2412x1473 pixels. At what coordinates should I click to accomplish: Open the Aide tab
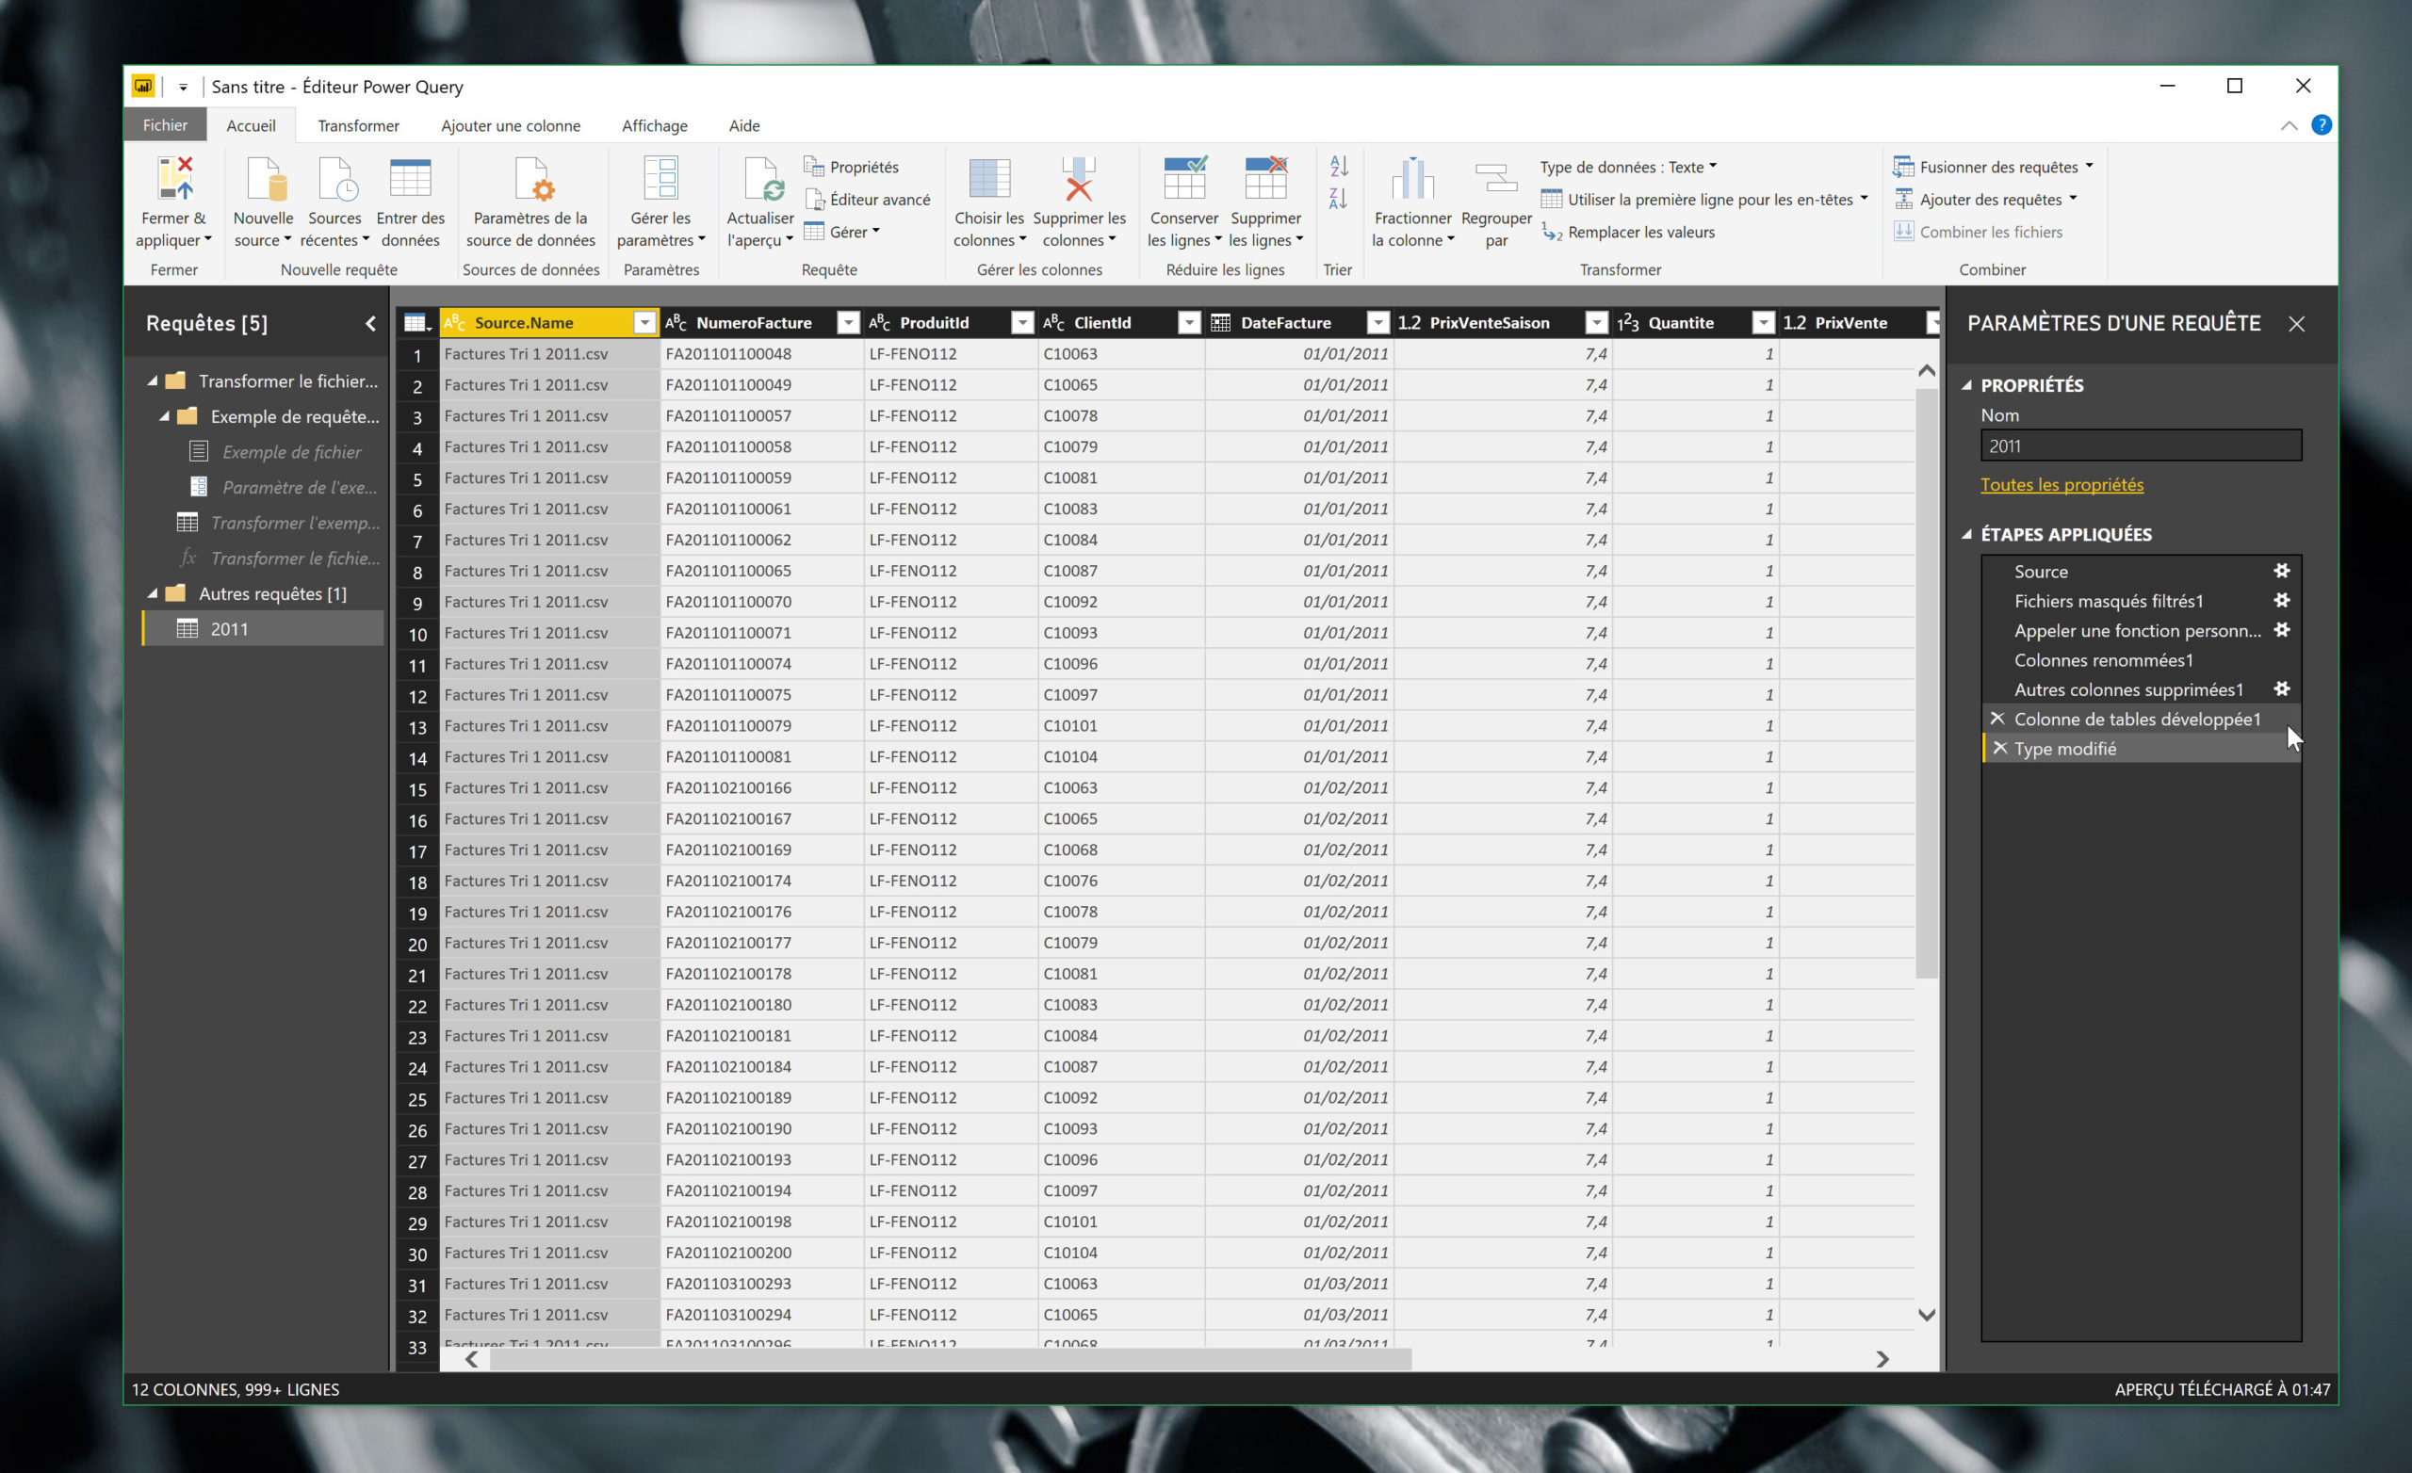coord(744,125)
